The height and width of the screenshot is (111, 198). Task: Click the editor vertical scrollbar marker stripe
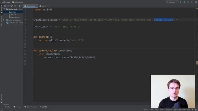click(197, 63)
